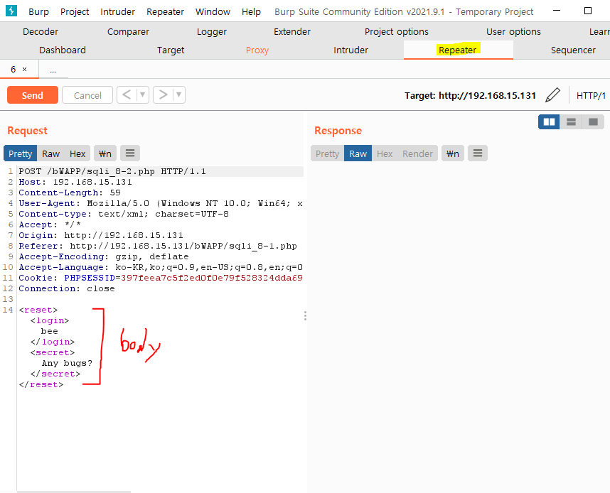Viewport: 610px width, 493px height.
Task: Open the Request pane hamburger menu
Action: click(x=130, y=153)
